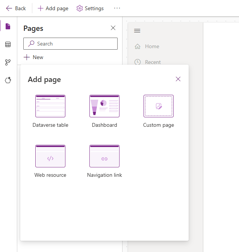Focus the Pages search box

(x=70, y=44)
